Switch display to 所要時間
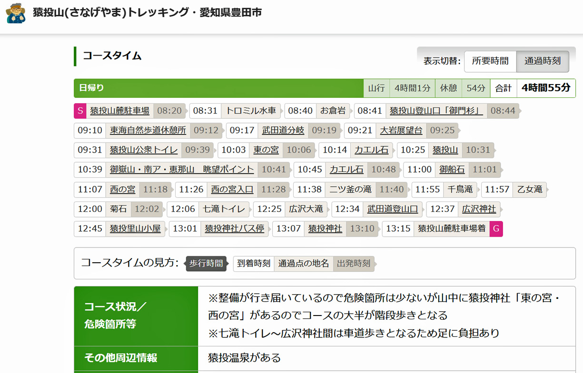 490,61
